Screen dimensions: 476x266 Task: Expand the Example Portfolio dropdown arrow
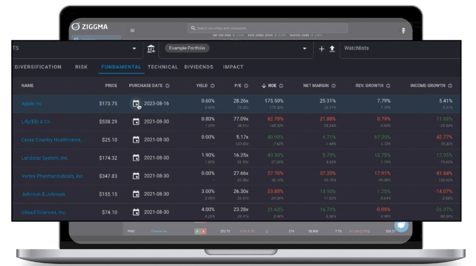(x=304, y=49)
